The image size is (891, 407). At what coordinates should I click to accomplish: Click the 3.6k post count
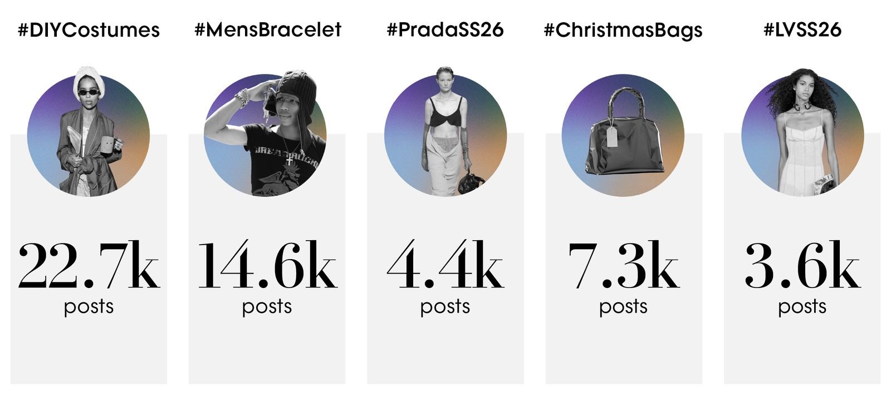(802, 266)
